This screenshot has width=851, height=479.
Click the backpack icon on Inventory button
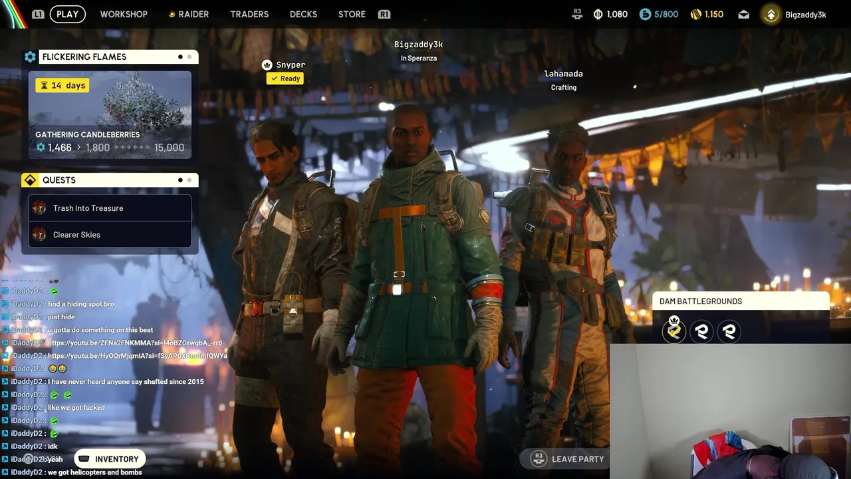[x=84, y=459]
